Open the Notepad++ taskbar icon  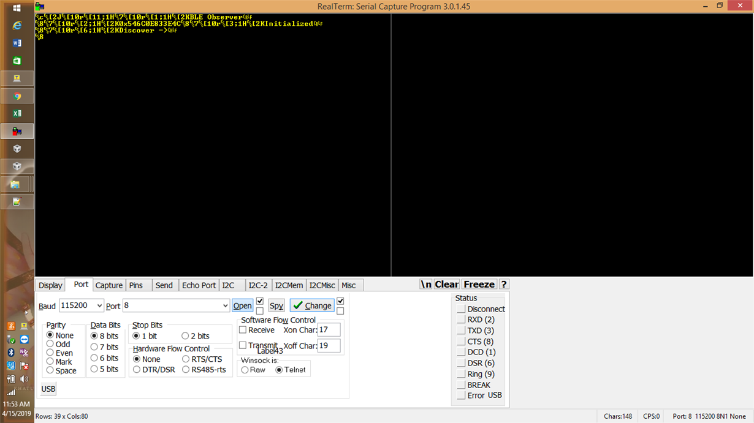tap(17, 201)
